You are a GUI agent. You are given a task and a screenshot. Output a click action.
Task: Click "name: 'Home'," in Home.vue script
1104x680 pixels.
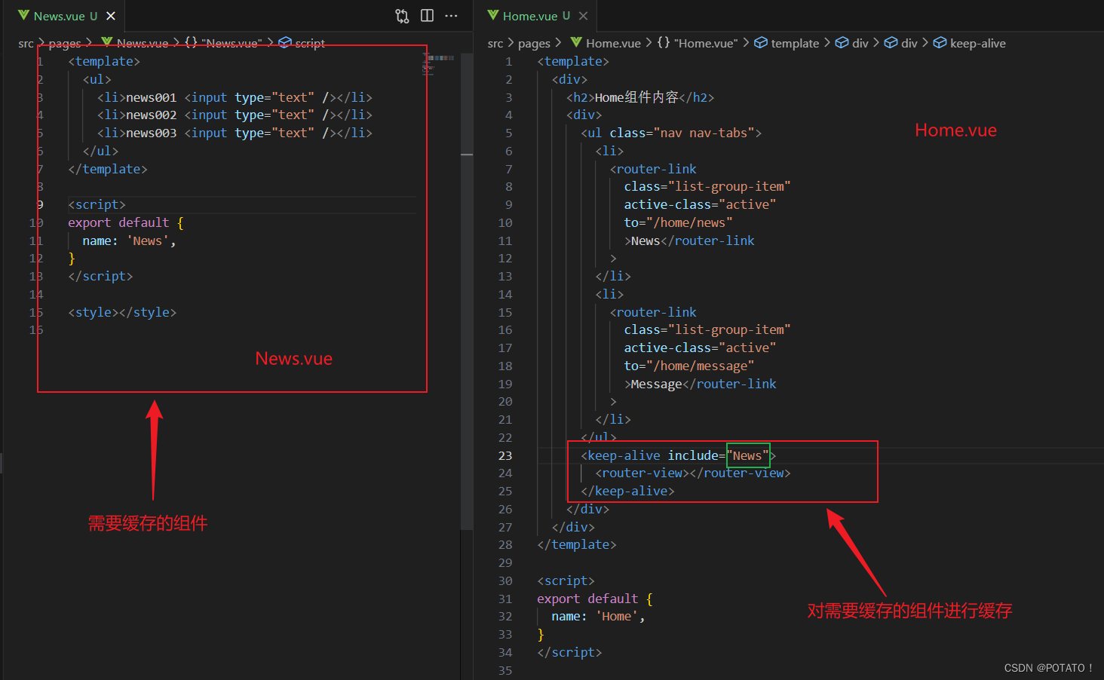598,617
